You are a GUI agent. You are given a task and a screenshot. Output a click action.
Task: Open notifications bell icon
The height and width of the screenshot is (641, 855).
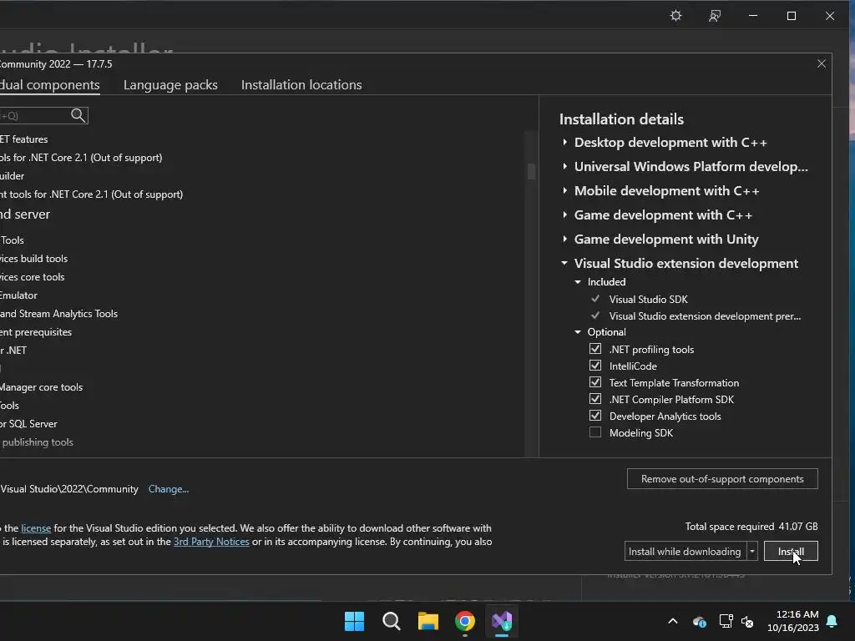tap(832, 621)
